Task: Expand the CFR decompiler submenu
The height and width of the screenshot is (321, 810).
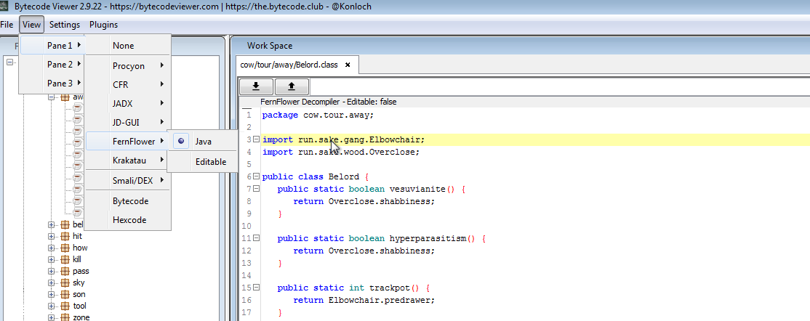Action: point(127,85)
